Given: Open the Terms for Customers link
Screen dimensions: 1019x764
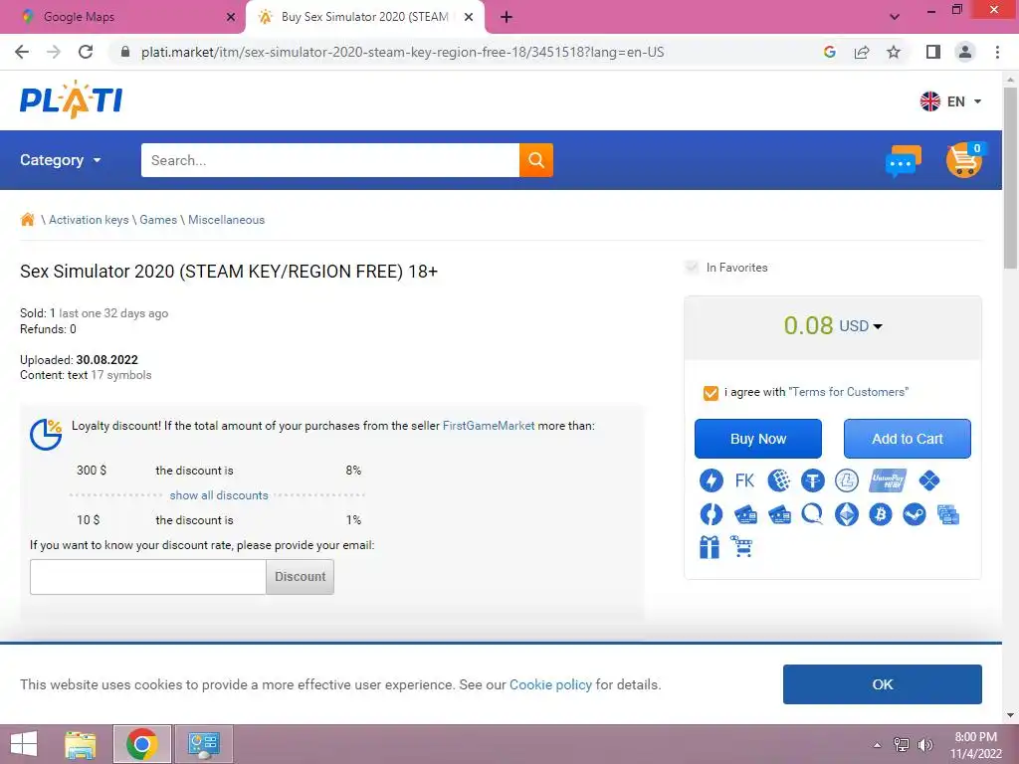Looking at the screenshot, I should [848, 392].
